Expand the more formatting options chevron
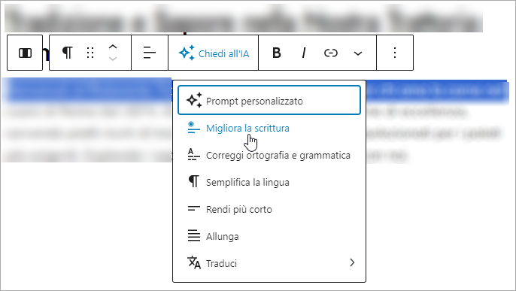516x291 pixels. coord(358,53)
